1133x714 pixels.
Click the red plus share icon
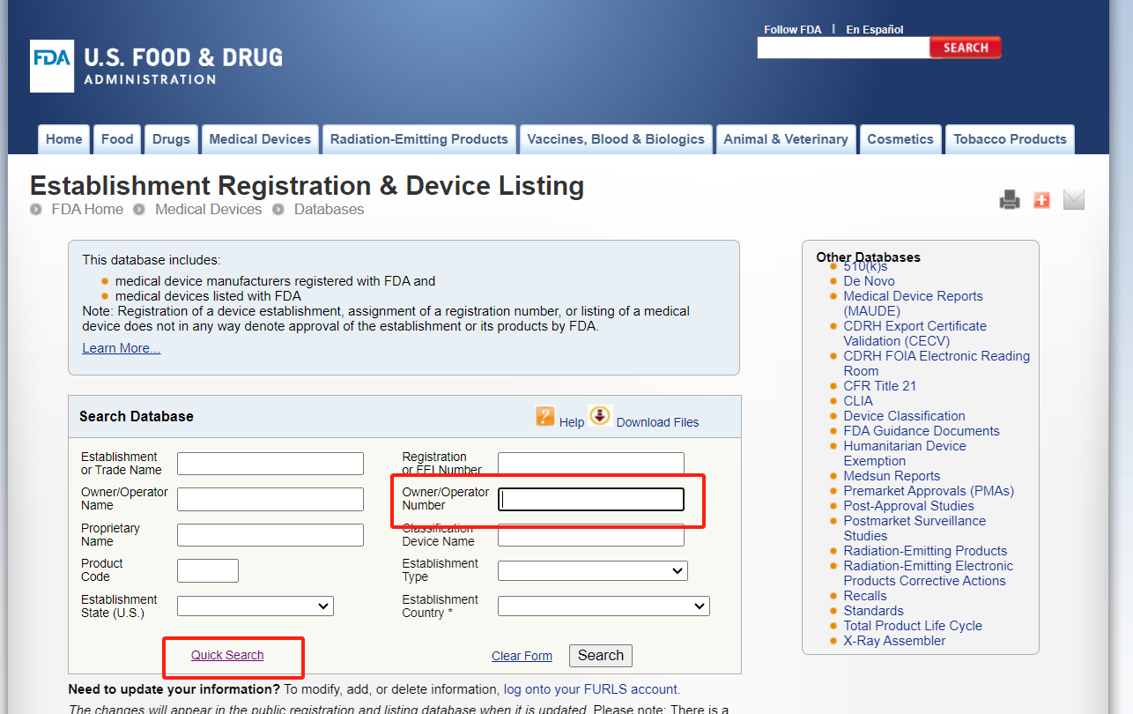click(x=1041, y=200)
